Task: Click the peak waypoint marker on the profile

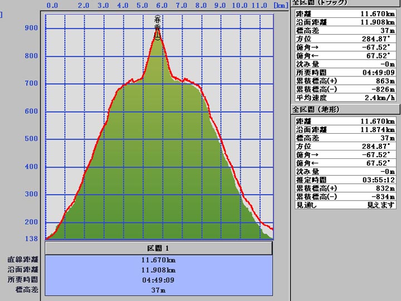Action: (x=158, y=35)
